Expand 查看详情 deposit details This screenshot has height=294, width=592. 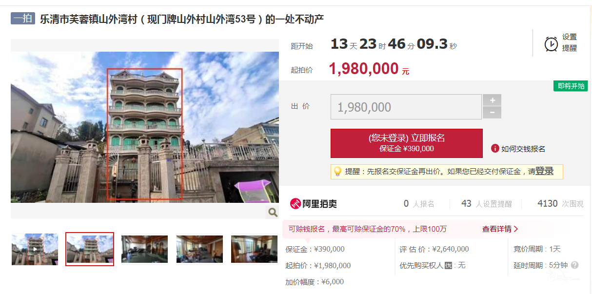[500, 229]
